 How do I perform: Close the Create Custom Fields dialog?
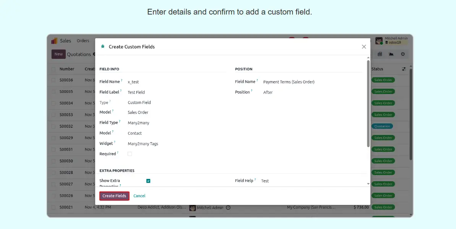364,47
